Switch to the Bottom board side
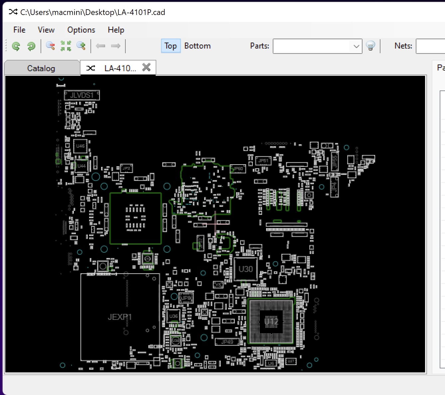Screen dimensions: 445x395 (198, 46)
